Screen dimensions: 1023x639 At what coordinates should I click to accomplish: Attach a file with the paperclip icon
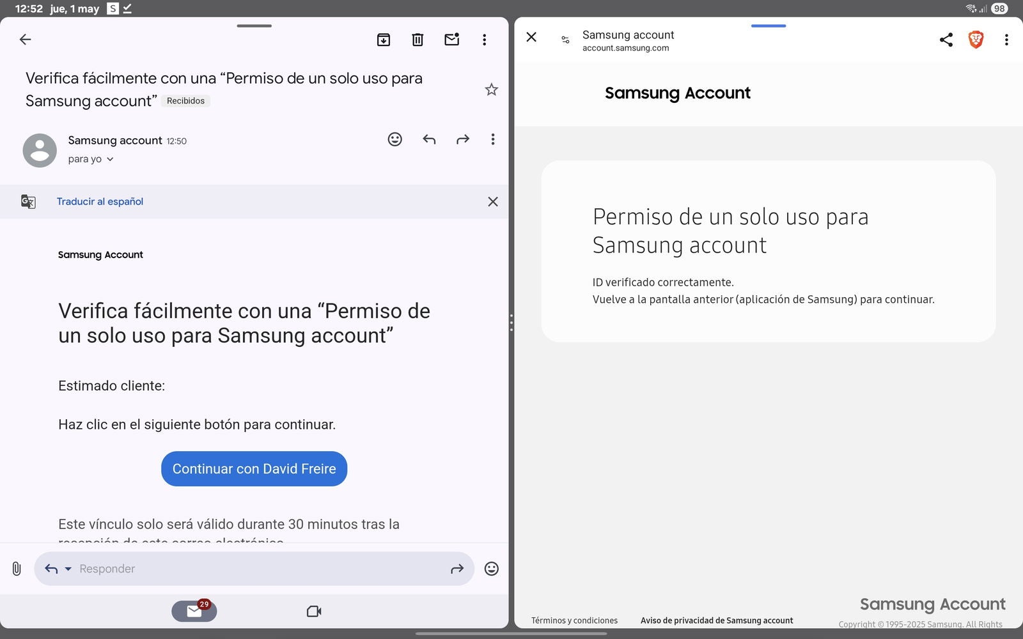coord(17,569)
